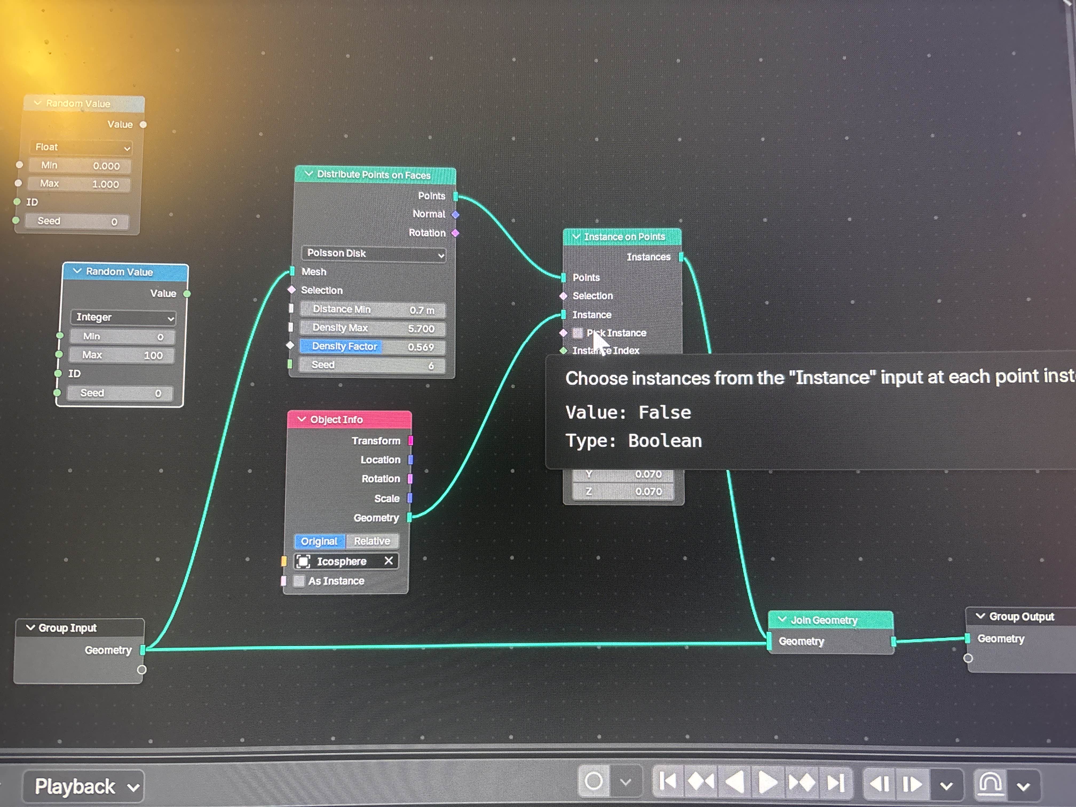Play the animation in reverse
Screen dimensions: 1076x807
pos(734,783)
